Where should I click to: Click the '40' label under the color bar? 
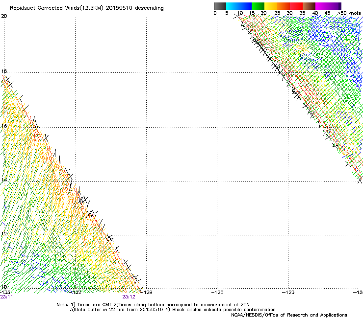point(315,13)
